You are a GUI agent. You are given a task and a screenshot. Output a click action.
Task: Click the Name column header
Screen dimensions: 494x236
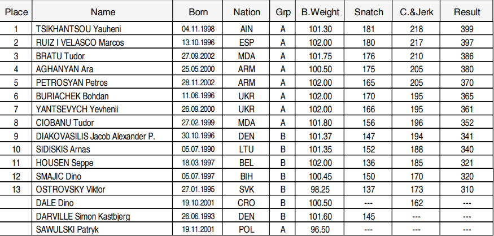[103, 12]
